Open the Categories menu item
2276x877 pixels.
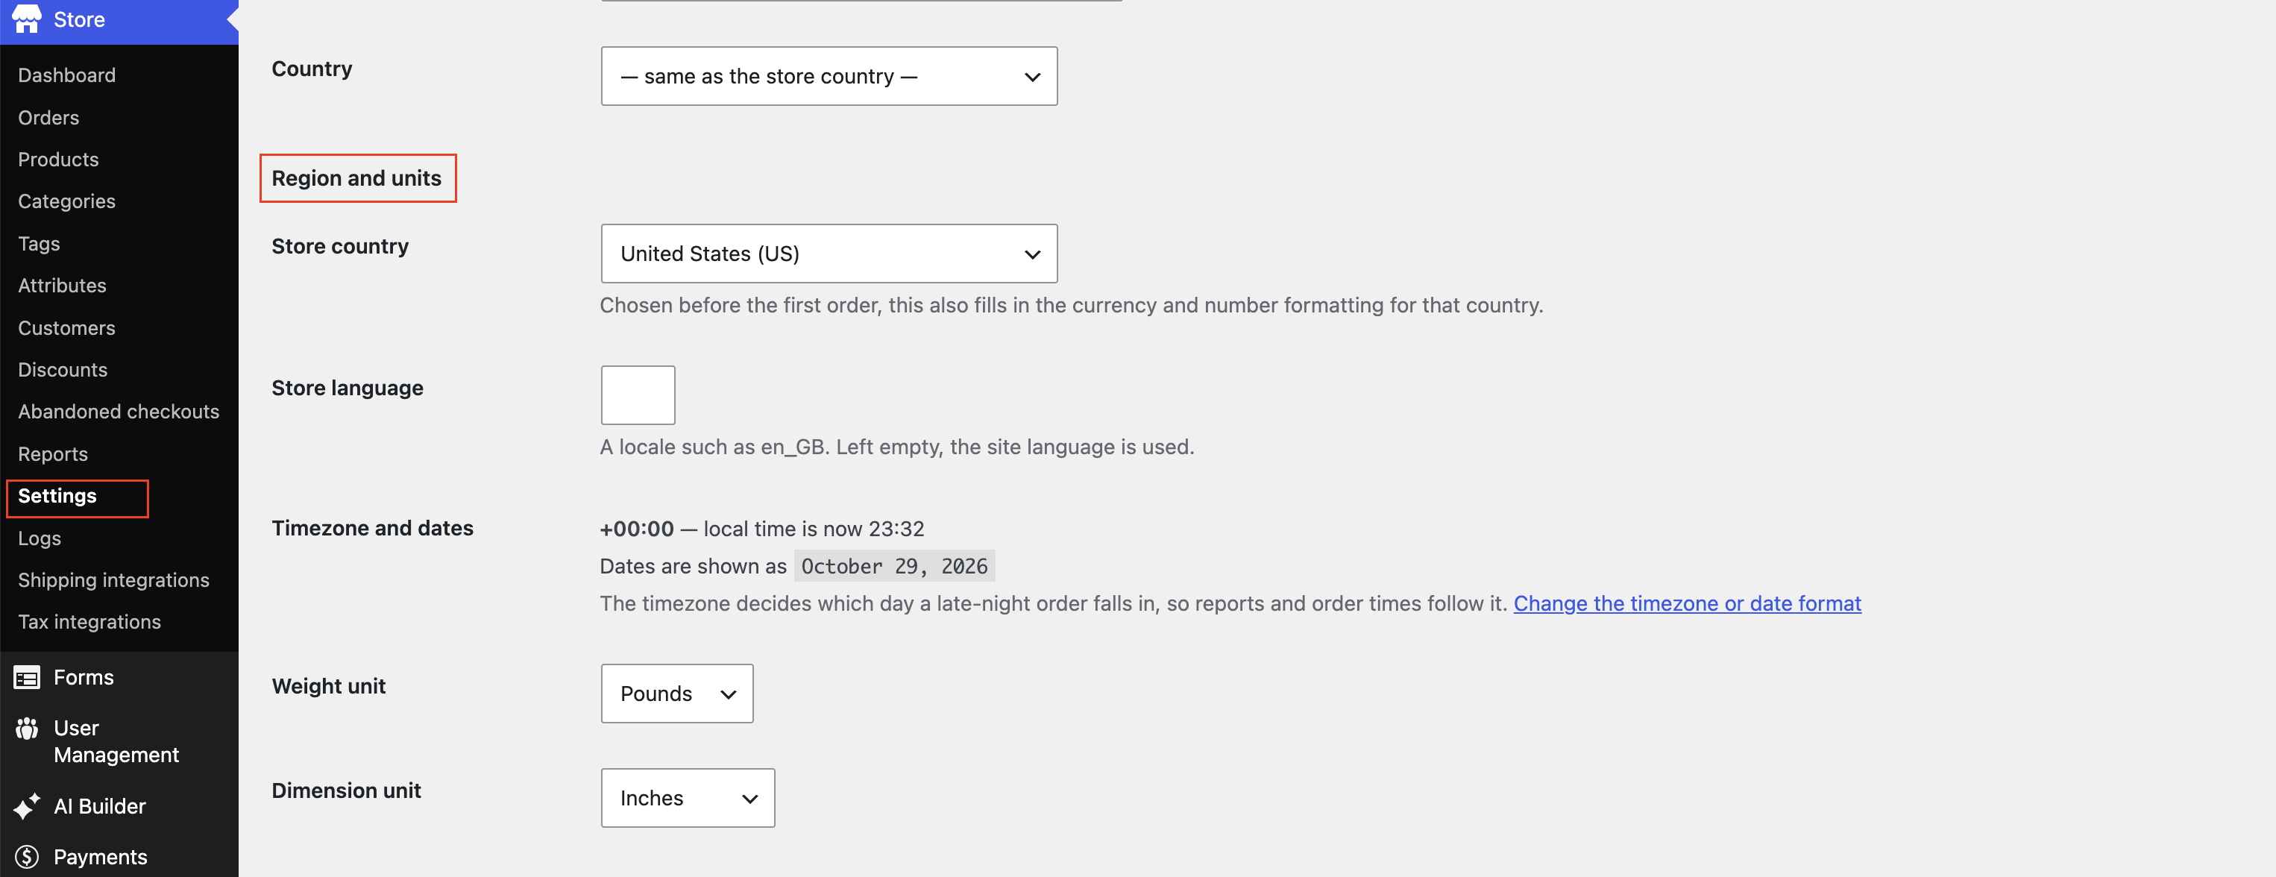66,201
